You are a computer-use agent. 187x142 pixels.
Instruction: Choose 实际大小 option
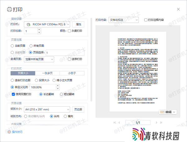click(x=36, y=80)
